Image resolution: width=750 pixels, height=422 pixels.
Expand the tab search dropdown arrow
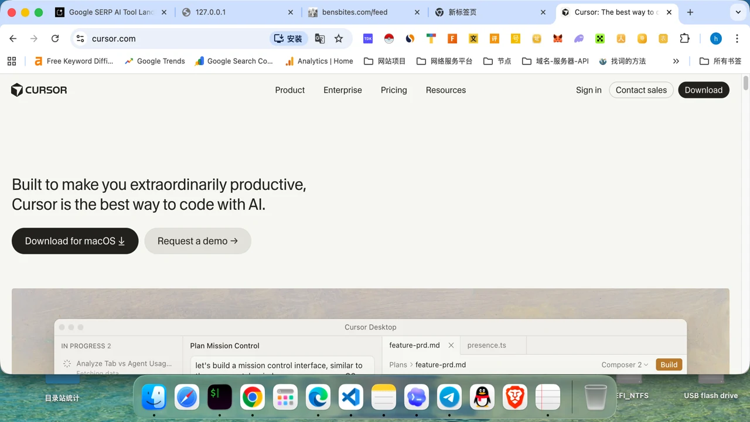(738, 12)
